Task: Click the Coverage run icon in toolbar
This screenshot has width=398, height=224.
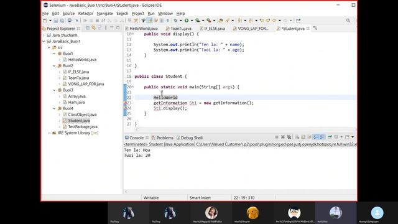Action: pos(198,21)
